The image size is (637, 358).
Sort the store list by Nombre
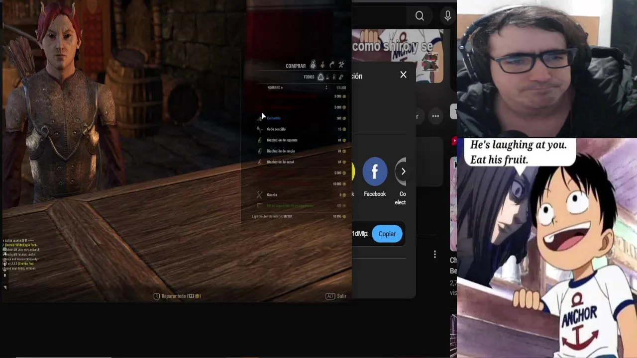[x=275, y=88]
